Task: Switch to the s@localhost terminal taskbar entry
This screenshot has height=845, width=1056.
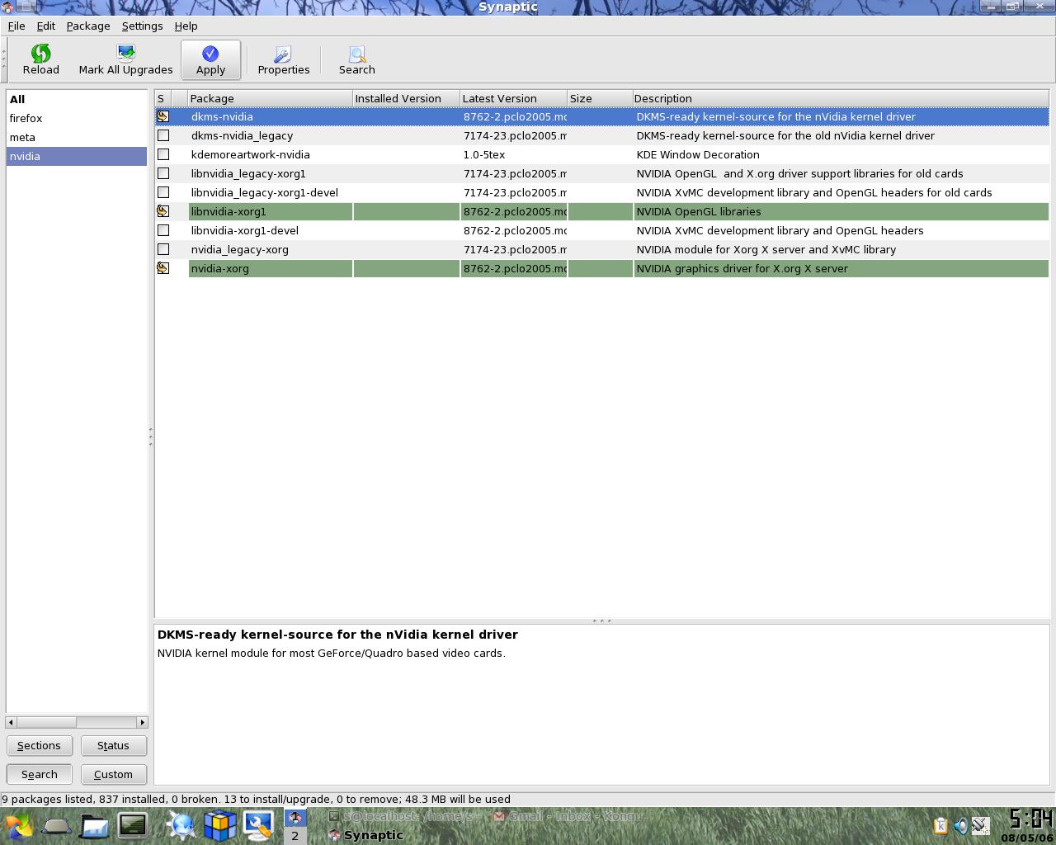Action: [x=401, y=817]
